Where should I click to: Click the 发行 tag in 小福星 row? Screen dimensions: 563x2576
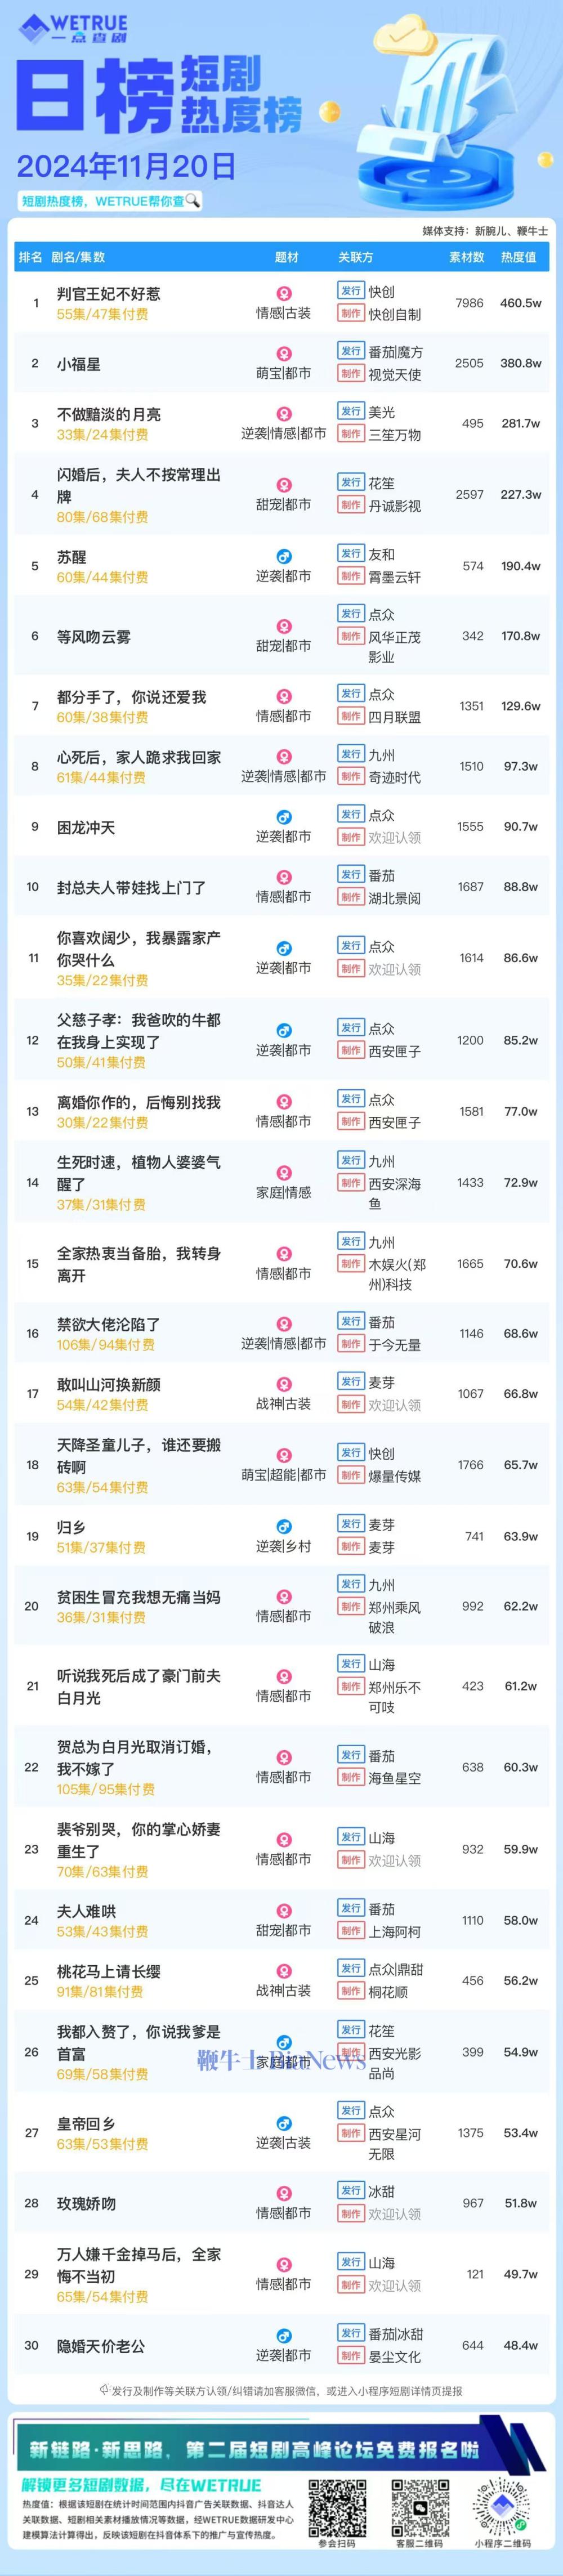pos(351,351)
